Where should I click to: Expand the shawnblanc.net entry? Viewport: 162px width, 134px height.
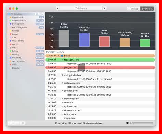tap(62, 110)
